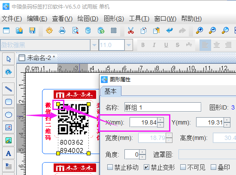Open the 编辑(E) menu
This screenshot has width=236, height=175.
coord(37,18)
